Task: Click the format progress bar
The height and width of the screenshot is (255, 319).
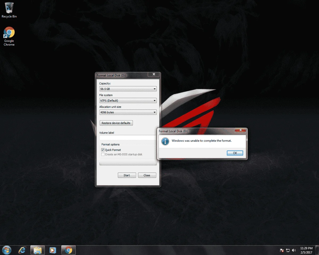Action: click(128, 164)
